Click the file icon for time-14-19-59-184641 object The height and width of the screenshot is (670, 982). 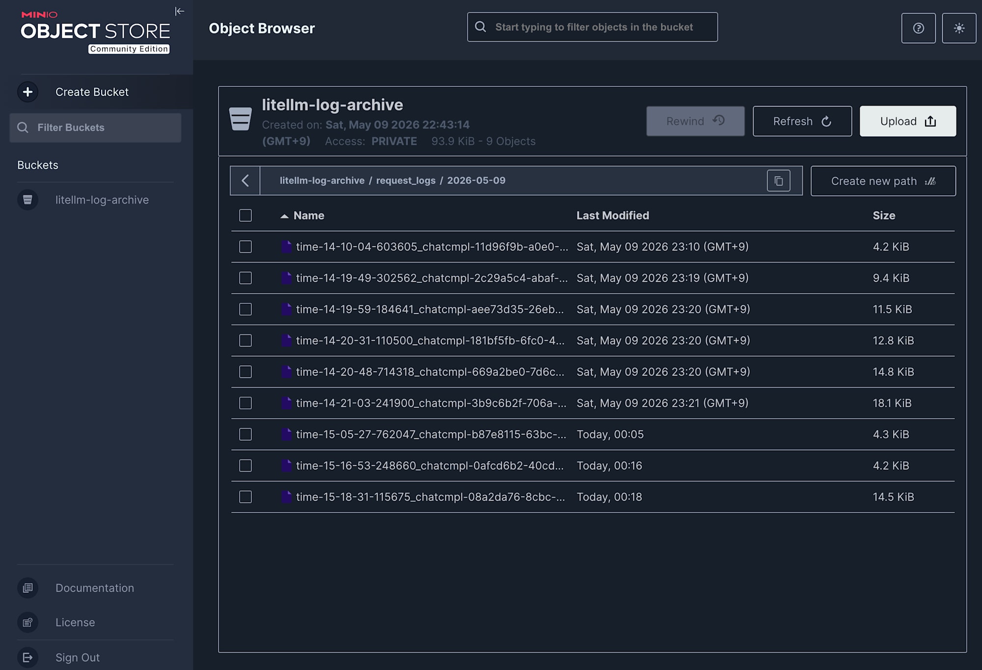(x=286, y=309)
